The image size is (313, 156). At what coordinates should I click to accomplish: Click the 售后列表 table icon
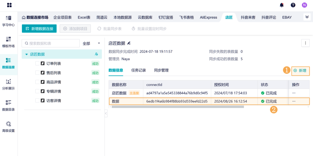coord(43,73)
